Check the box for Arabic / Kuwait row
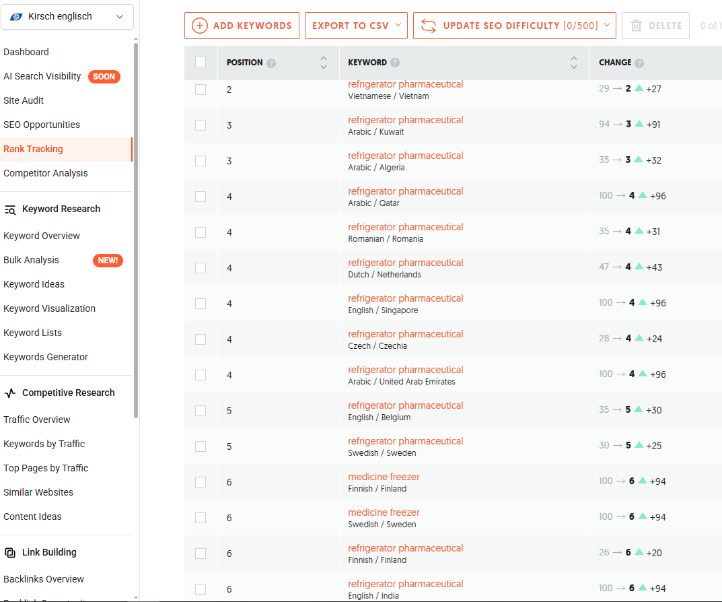Viewport: 722px width, 602px height. click(x=201, y=125)
